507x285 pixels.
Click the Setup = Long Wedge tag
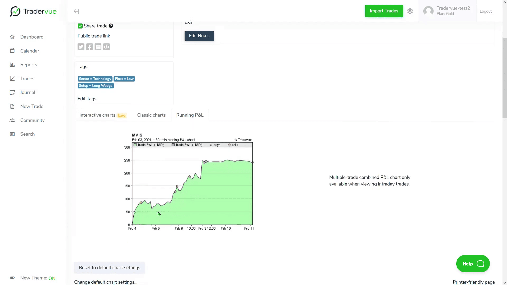[96, 86]
